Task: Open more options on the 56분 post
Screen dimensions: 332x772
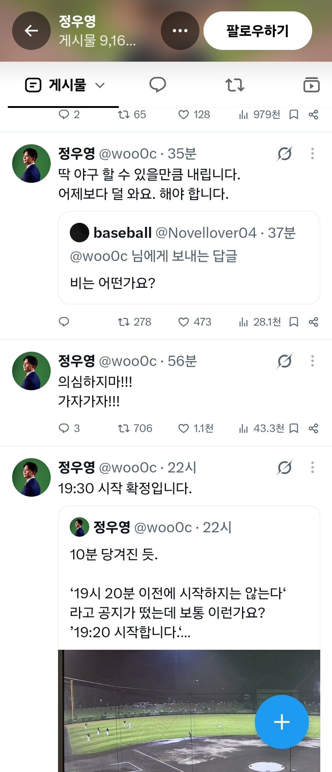Action: click(x=313, y=361)
